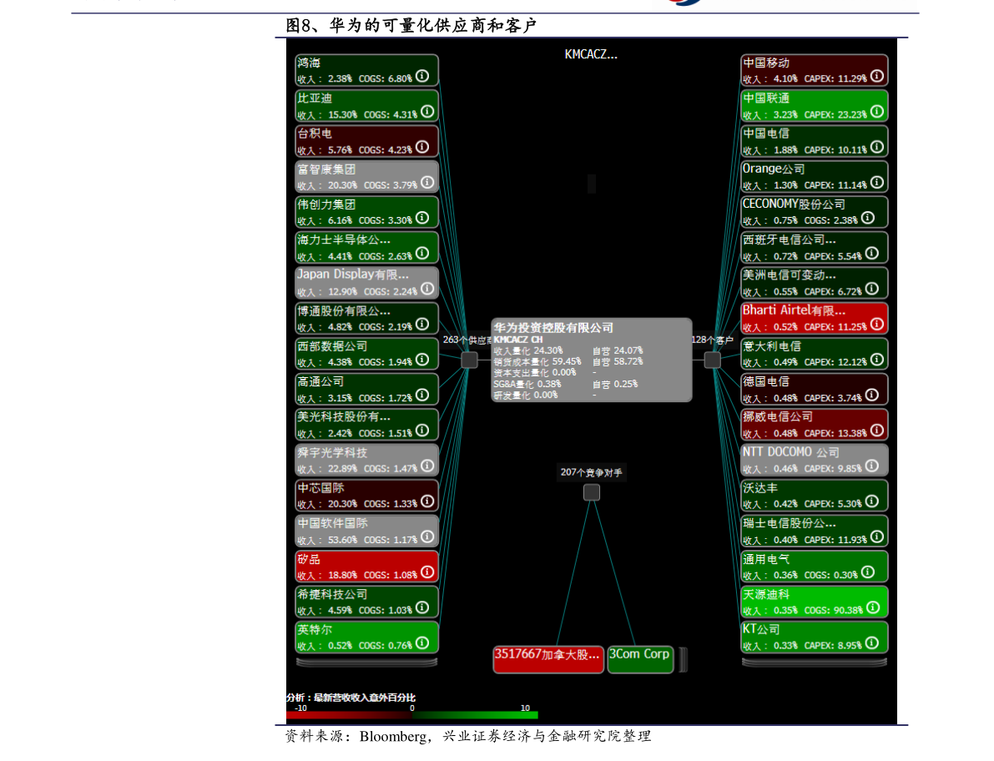This screenshot has height=761, width=994.
Task: Click the KMCACZ... title label
Action: pyautogui.click(x=591, y=54)
